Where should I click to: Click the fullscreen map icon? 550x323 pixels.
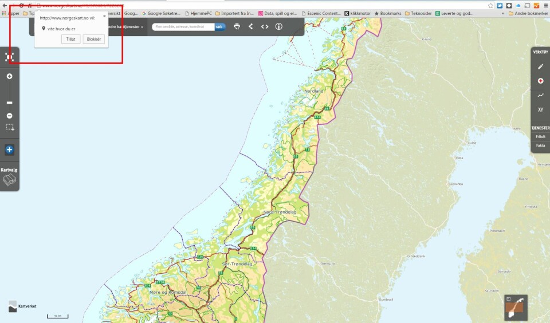click(9, 57)
